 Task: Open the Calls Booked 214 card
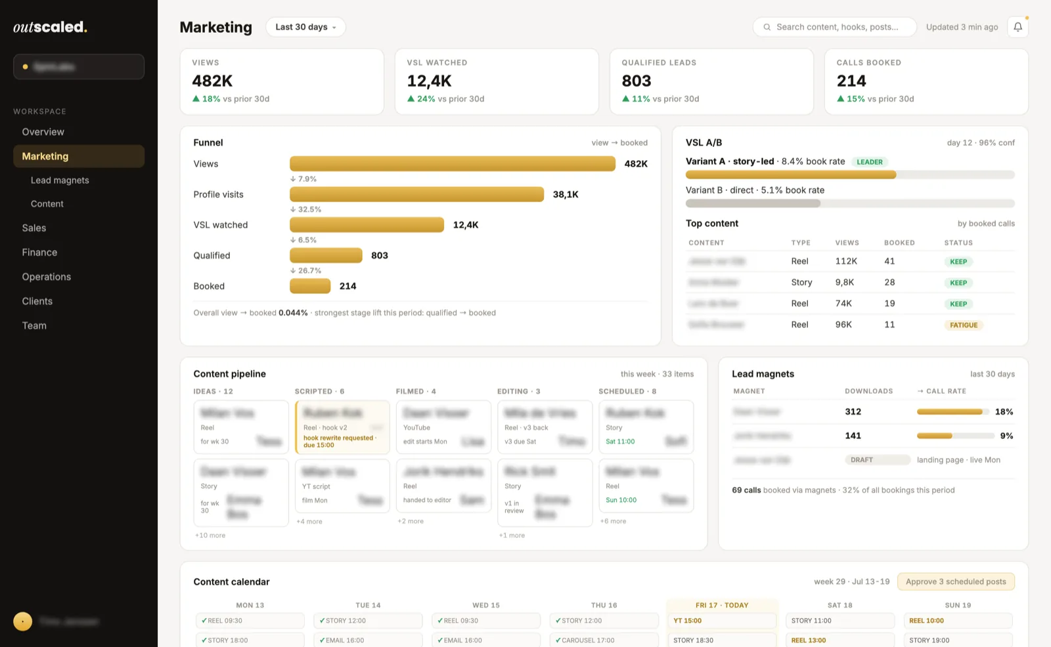pos(926,81)
